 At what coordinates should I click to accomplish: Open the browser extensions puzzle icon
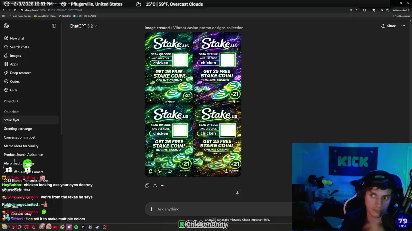365,10
